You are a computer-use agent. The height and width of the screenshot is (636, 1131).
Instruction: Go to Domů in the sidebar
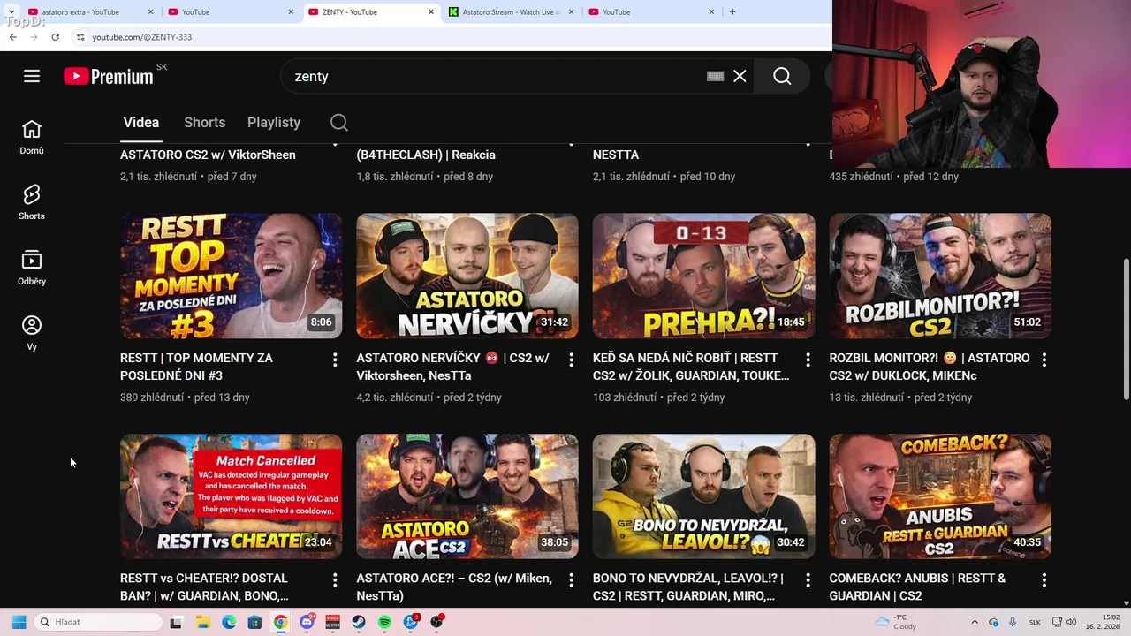[x=32, y=137]
